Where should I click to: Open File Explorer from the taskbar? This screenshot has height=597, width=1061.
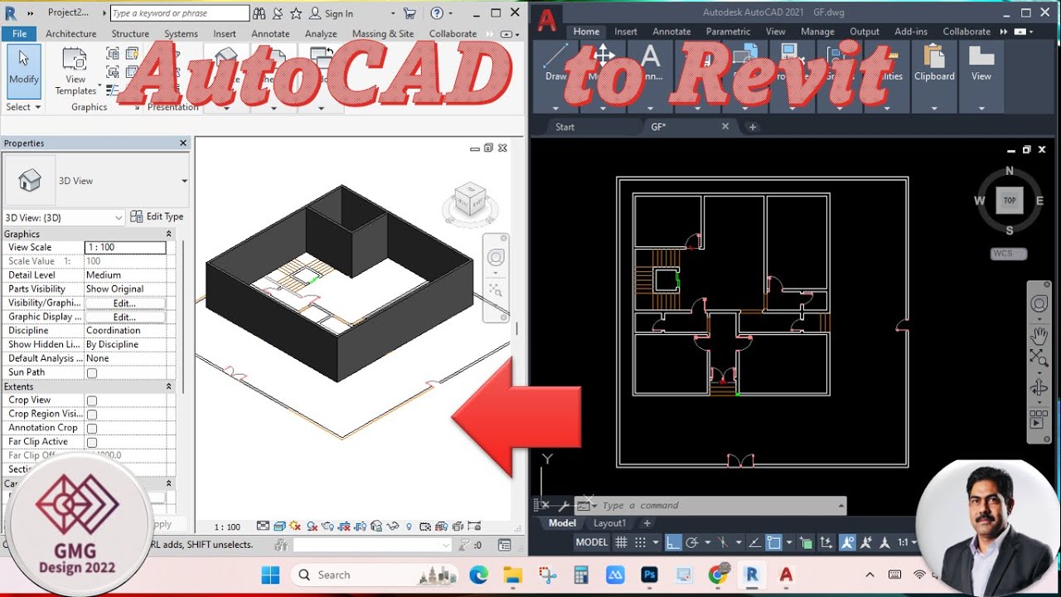pos(512,575)
